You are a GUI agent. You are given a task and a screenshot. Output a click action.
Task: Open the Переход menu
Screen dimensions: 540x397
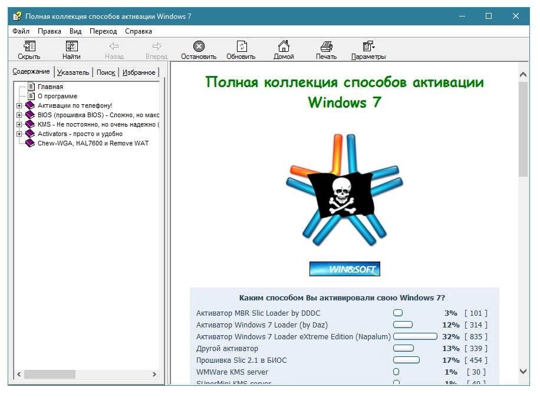coord(103,31)
